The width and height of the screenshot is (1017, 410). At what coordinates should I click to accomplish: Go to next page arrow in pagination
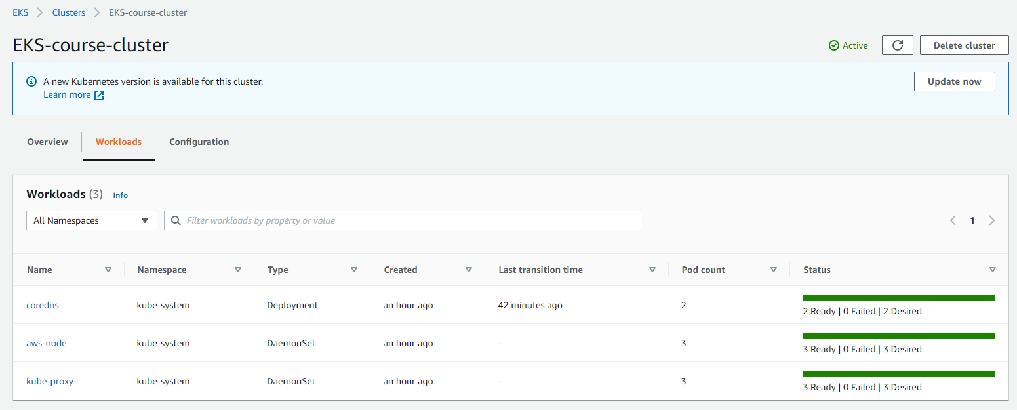coord(991,220)
